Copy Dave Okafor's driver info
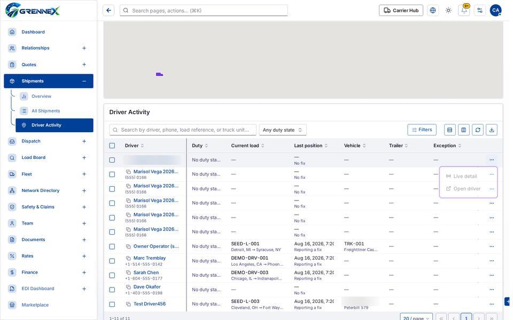The height and width of the screenshot is (320, 513). [129, 287]
